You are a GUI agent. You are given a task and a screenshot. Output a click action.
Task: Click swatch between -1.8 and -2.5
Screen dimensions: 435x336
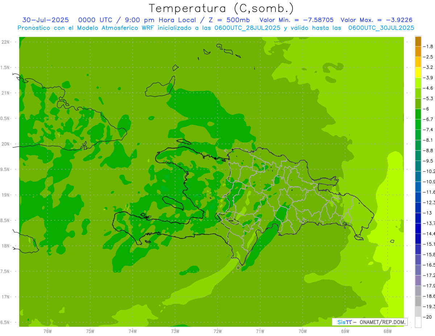(418, 52)
